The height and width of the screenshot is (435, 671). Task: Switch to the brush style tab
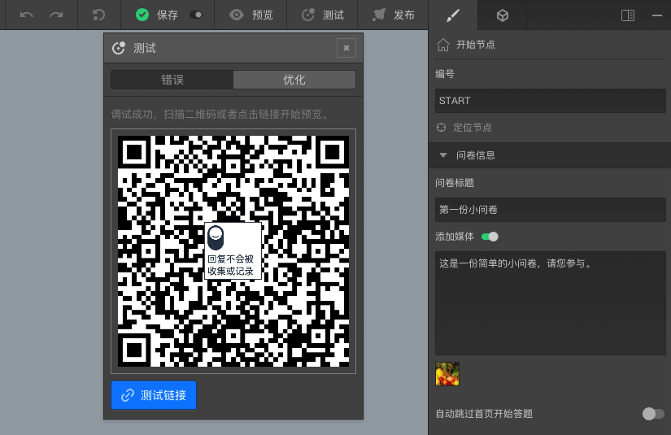coord(453,15)
